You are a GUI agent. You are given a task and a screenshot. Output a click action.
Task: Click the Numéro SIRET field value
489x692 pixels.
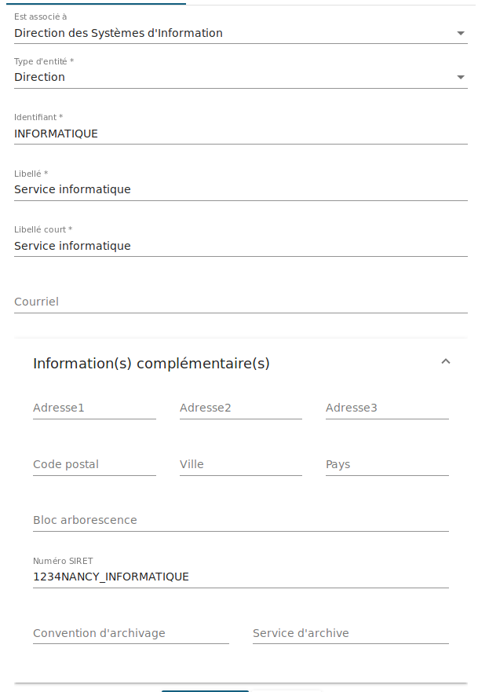pos(240,577)
